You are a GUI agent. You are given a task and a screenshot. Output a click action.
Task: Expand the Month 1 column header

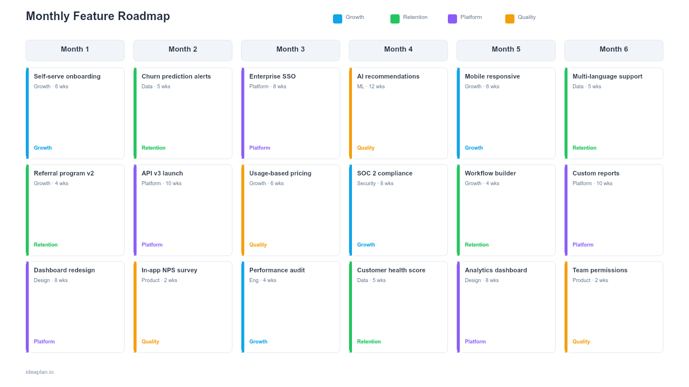[x=75, y=50]
